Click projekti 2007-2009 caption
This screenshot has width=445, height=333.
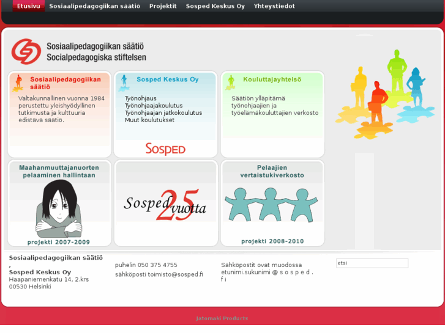59,242
